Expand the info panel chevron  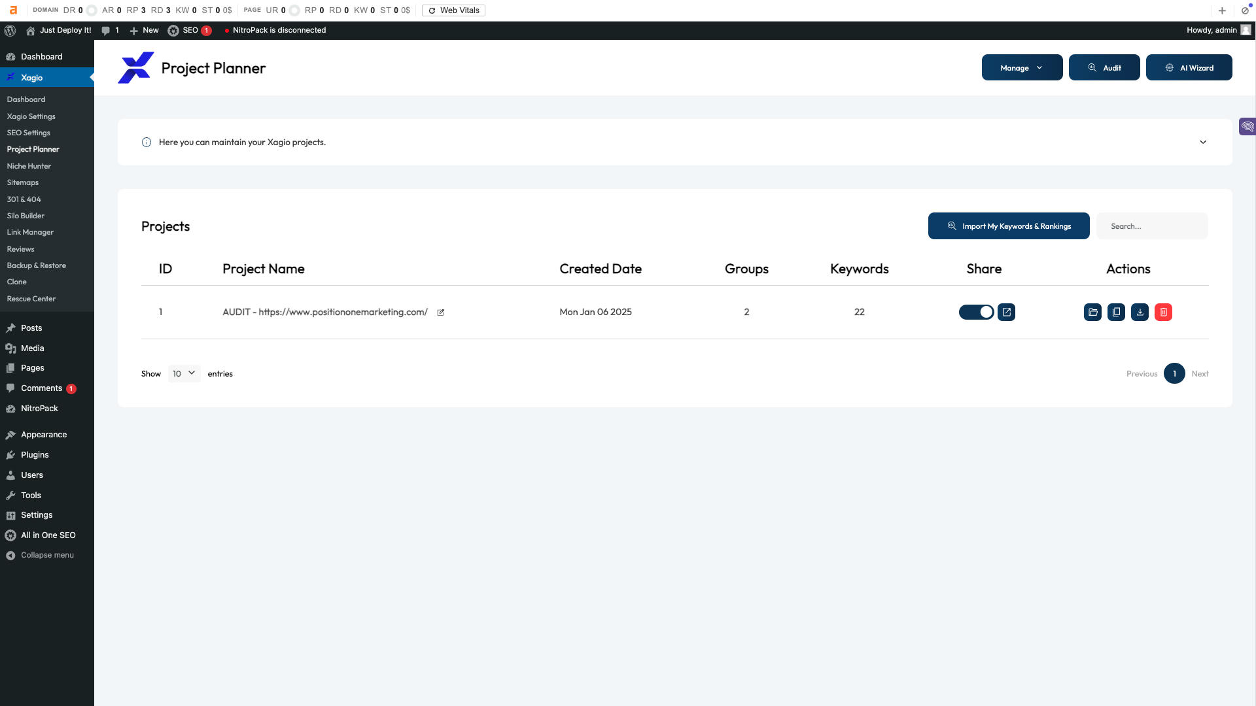click(x=1203, y=142)
